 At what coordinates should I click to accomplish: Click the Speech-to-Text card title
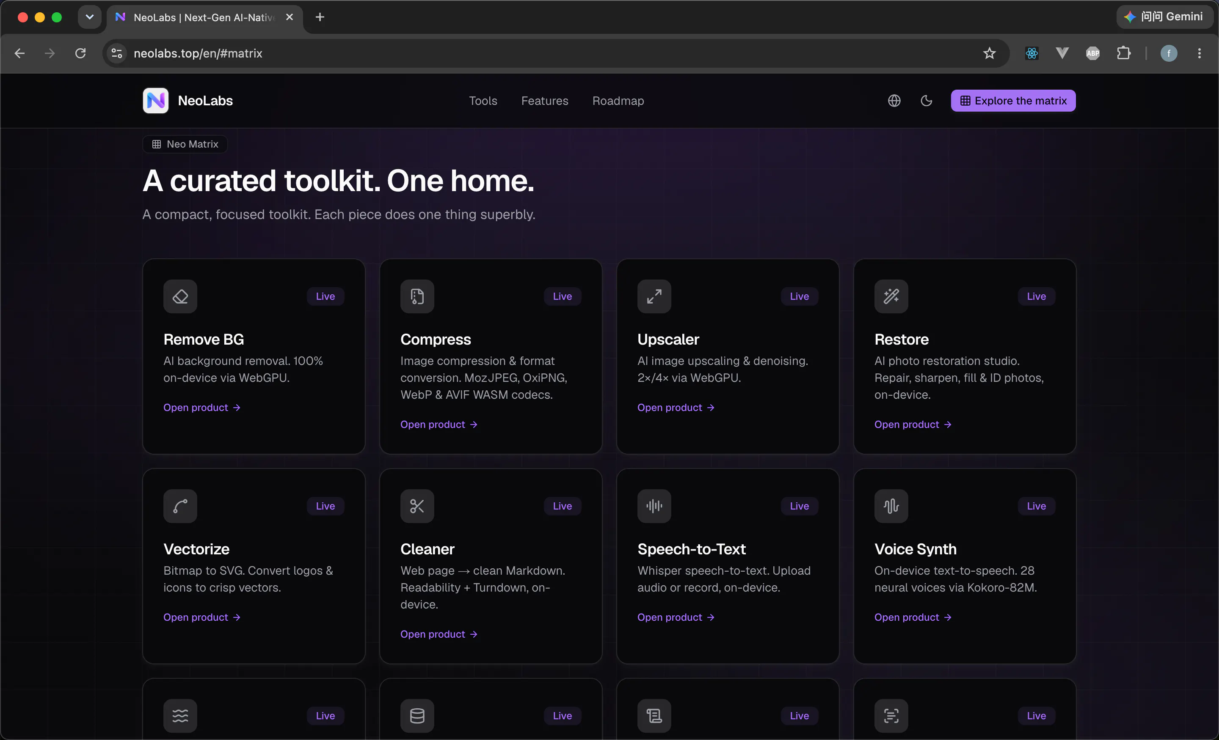coord(692,549)
